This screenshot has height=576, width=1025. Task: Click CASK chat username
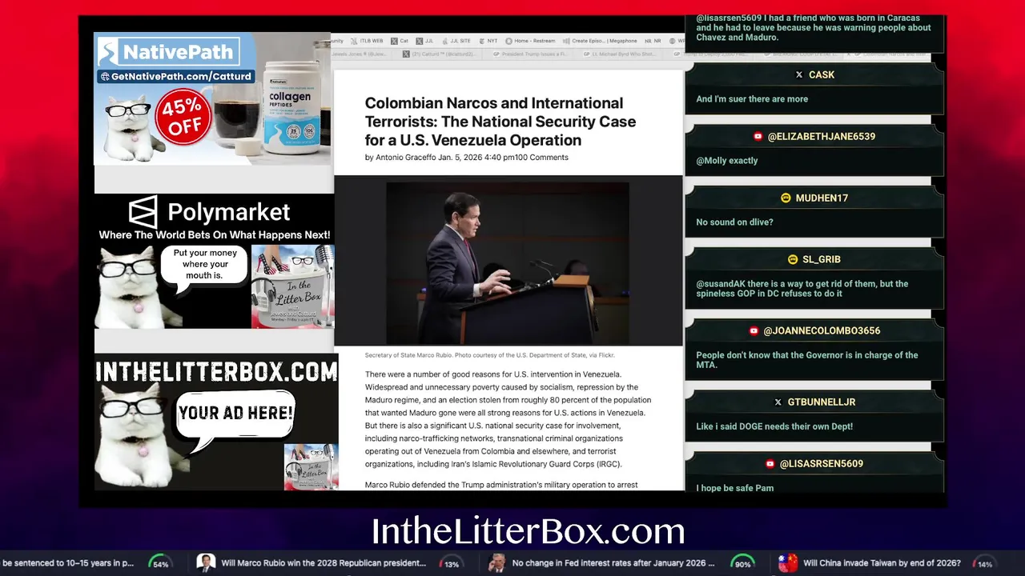click(822, 74)
